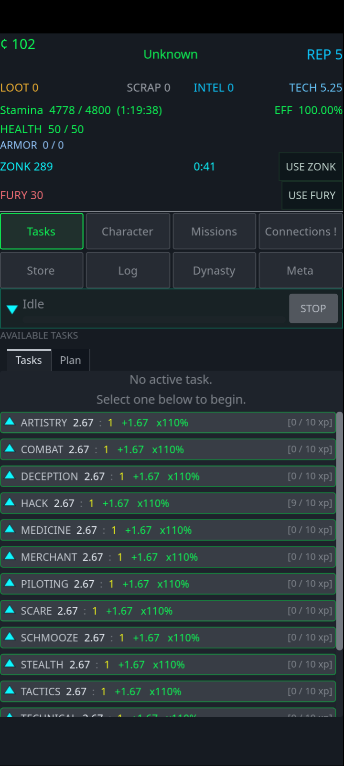Open the Missions tab
344x766 pixels.
pyautogui.click(x=214, y=232)
